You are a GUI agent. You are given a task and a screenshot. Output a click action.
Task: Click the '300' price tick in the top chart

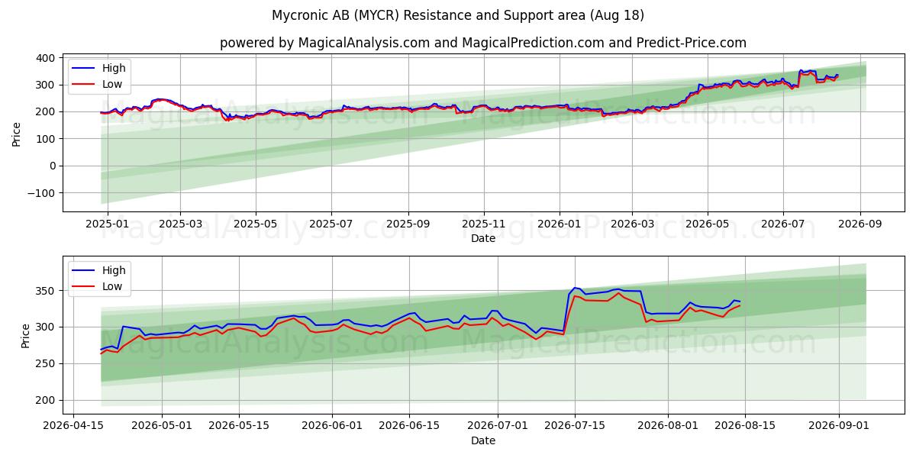(x=45, y=85)
